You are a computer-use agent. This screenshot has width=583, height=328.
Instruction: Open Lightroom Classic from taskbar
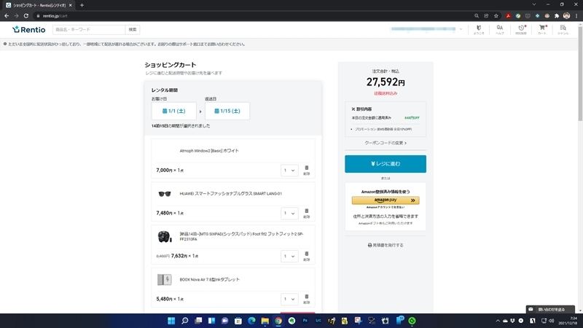coord(318,321)
